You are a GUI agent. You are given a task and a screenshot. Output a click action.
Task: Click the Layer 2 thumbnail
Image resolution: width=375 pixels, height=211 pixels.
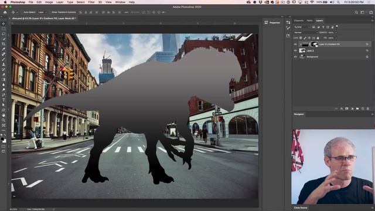tap(302, 51)
